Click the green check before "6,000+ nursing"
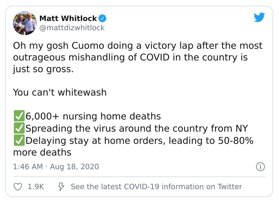This screenshot has height=205, width=279. (x=19, y=116)
